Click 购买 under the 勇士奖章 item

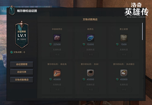124,55
